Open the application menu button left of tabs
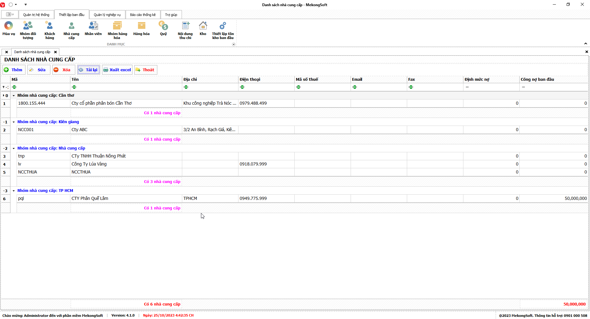The height and width of the screenshot is (319, 590). (10, 14)
